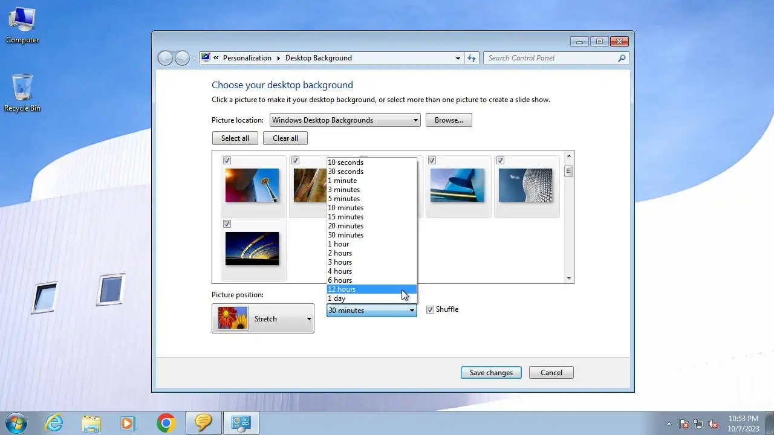Open the Recycle Bin desktop icon
Viewport: 774px width, 435px height.
(x=22, y=93)
